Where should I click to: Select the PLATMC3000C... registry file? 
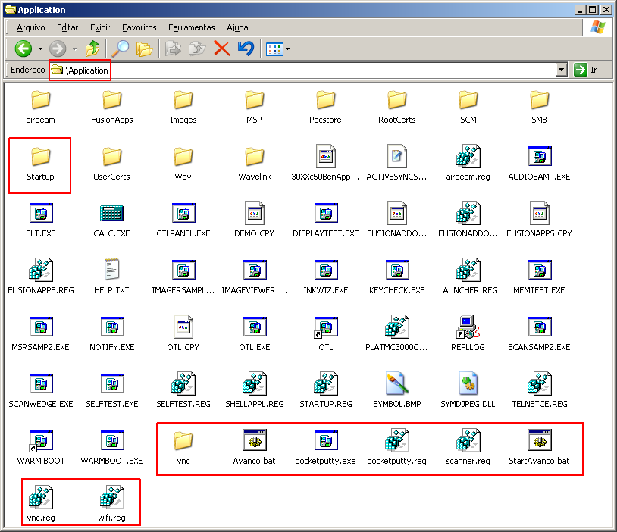click(397, 334)
